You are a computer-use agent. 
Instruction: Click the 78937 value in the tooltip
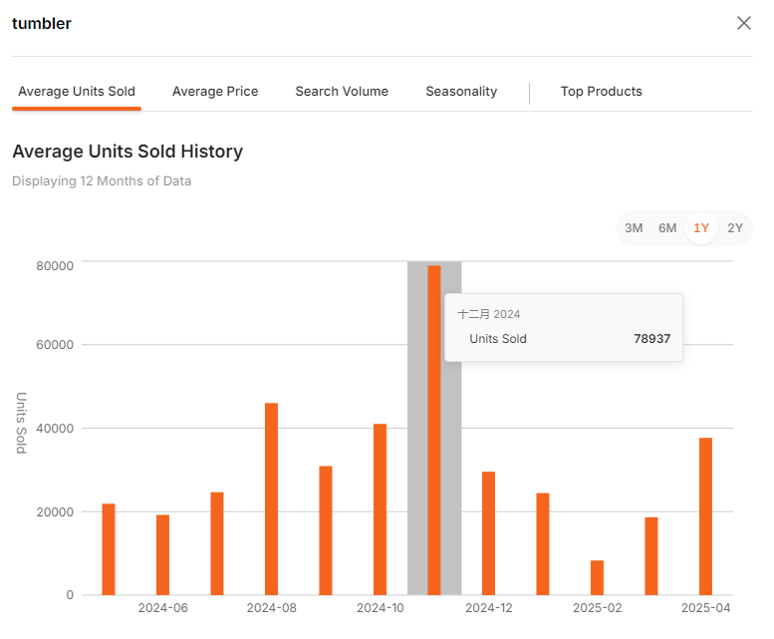[651, 339]
